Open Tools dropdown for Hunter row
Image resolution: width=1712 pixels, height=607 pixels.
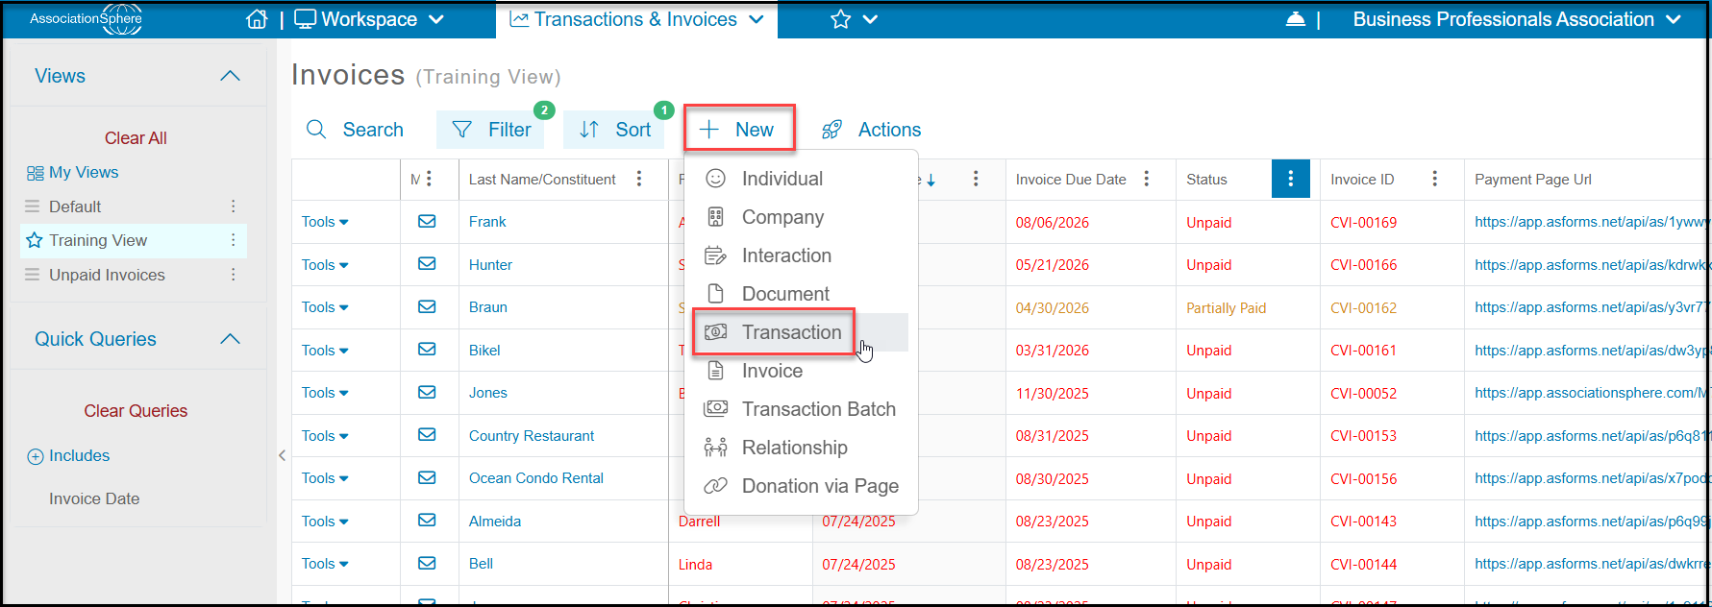325,265
